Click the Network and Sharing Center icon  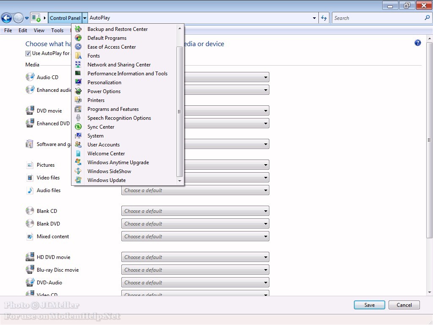[78, 64]
